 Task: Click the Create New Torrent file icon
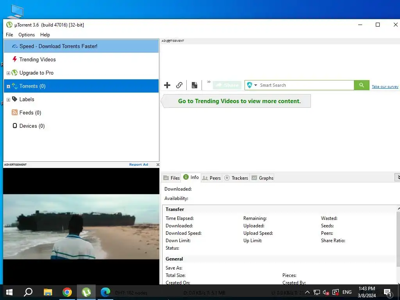pyautogui.click(x=195, y=85)
